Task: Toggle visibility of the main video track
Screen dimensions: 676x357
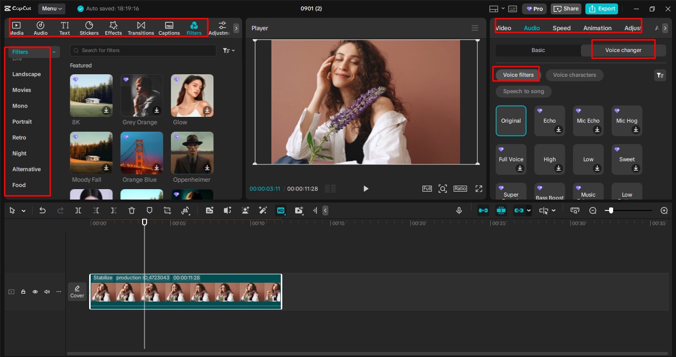Action: coord(35,292)
